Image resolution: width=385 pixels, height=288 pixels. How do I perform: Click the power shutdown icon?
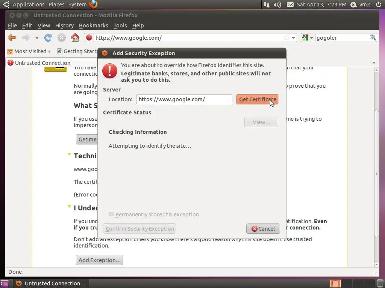pos(379,4)
